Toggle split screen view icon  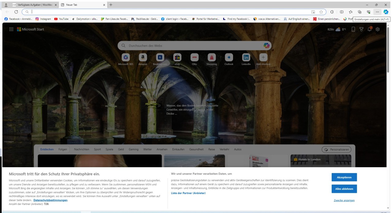pos(342,12)
